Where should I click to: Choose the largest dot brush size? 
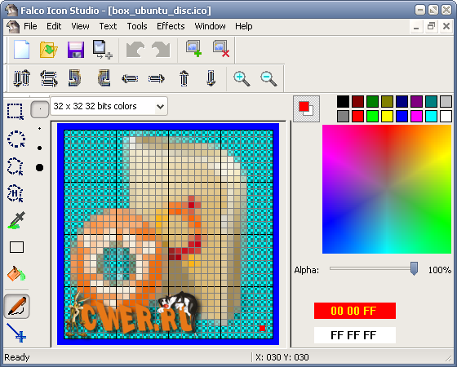click(x=40, y=167)
